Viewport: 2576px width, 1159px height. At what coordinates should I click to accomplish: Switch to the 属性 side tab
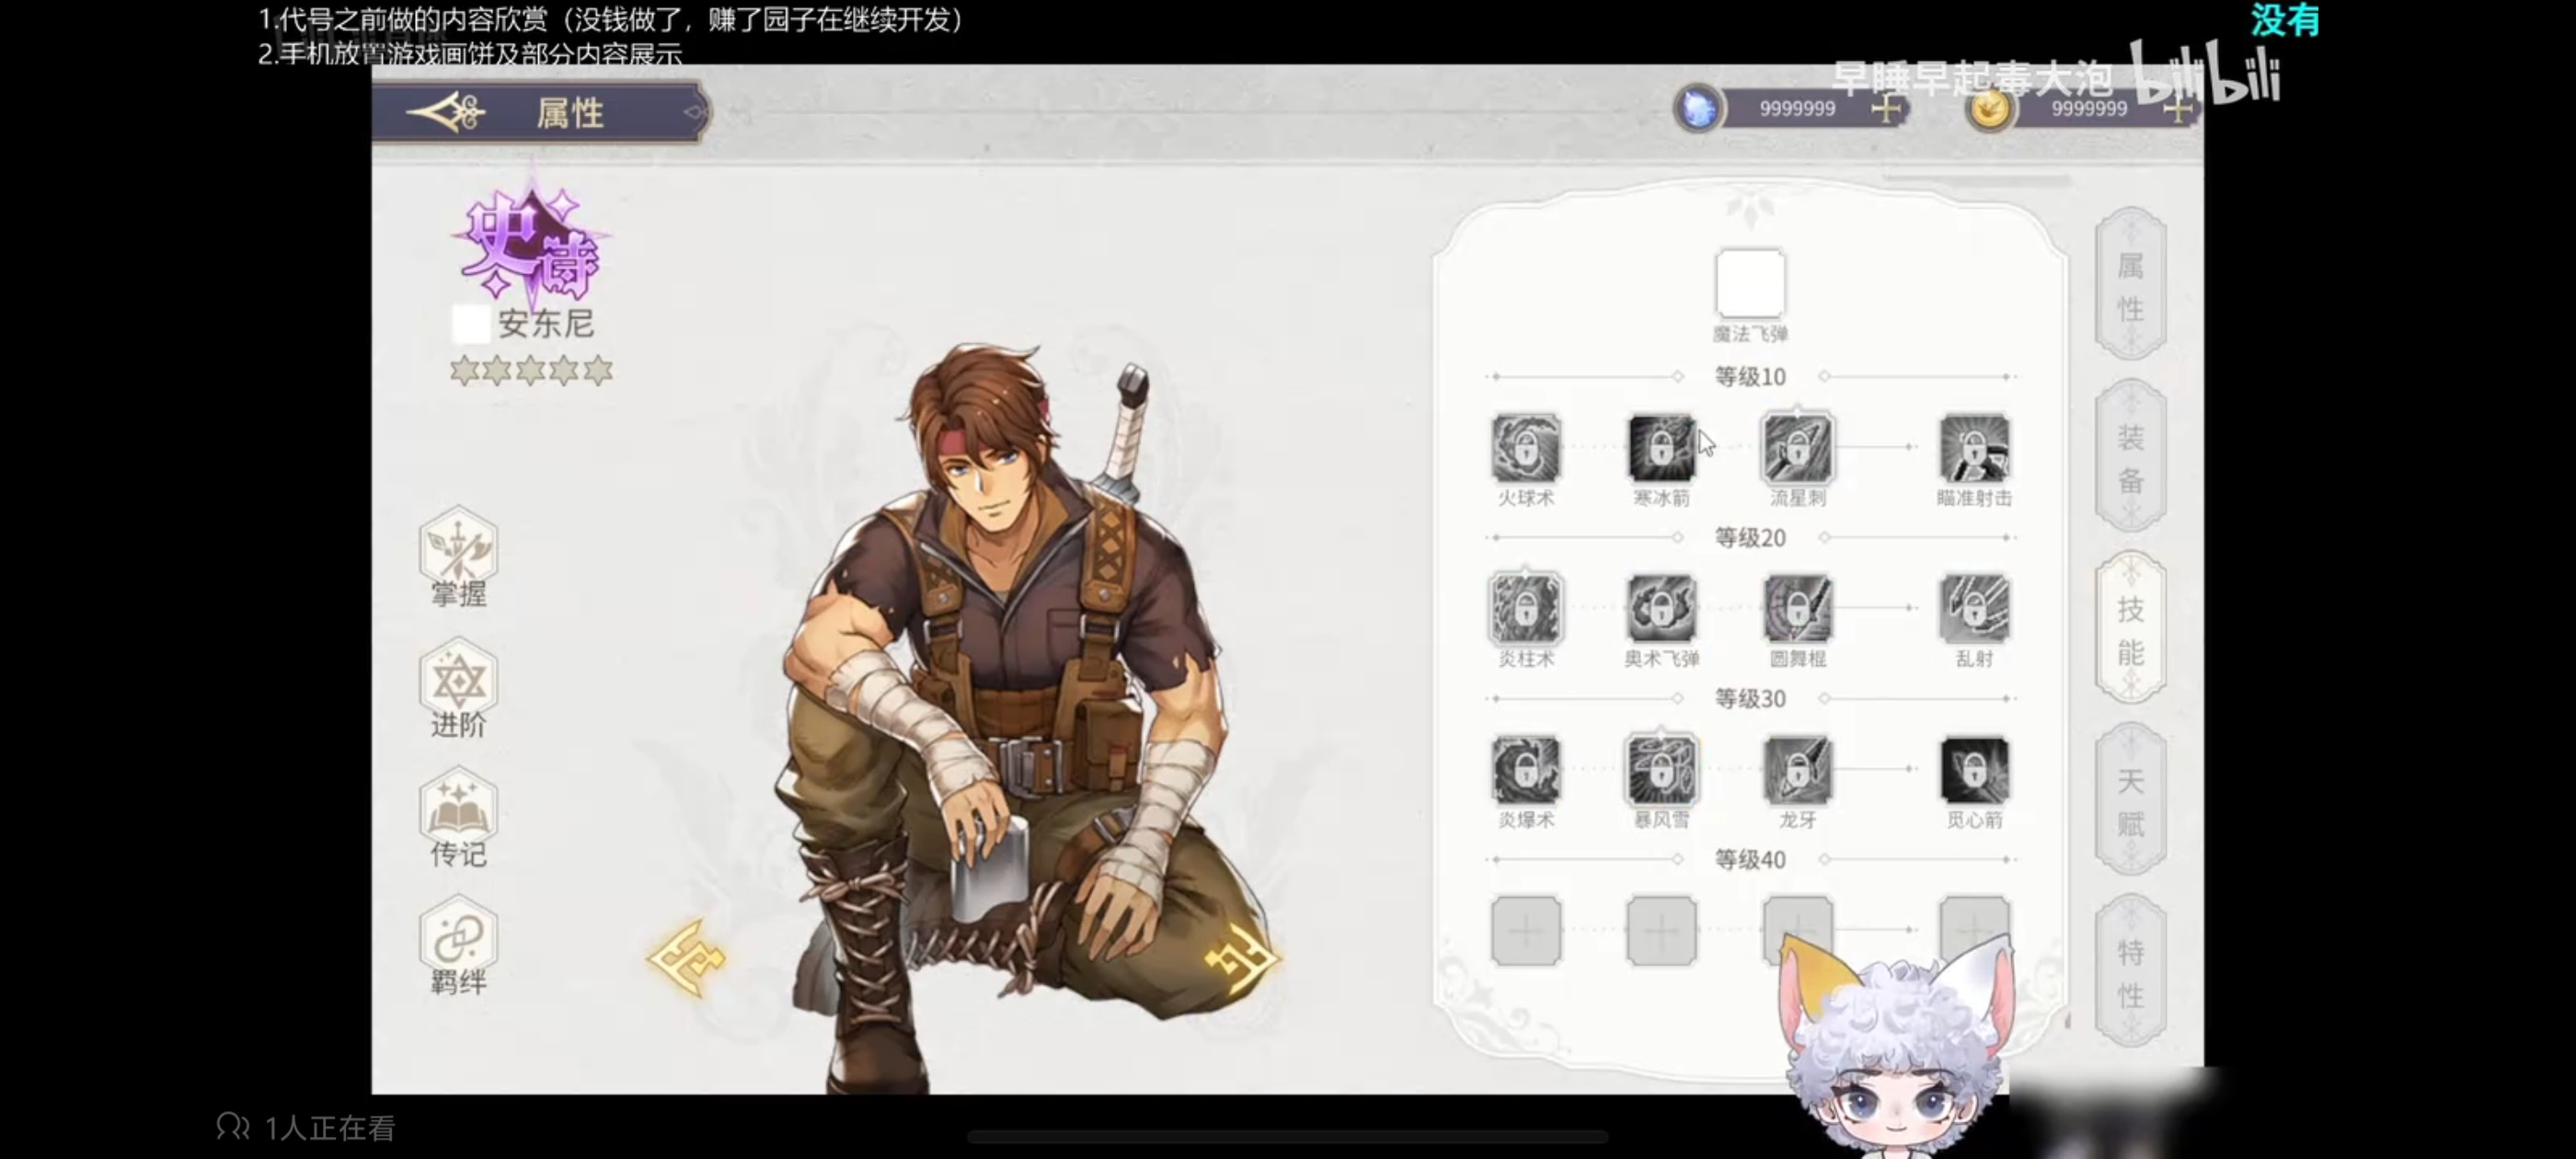[2131, 285]
